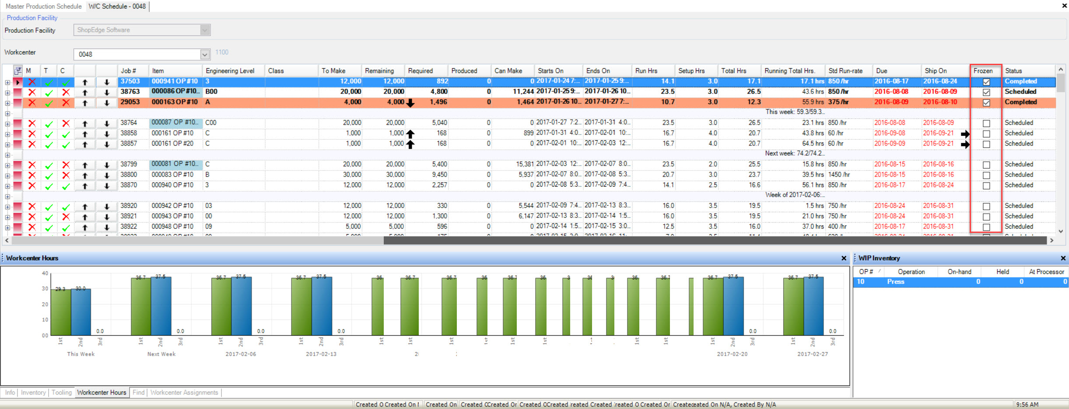The image size is (1069, 409).
Task: Expand row for job 37503
Action: (7, 82)
